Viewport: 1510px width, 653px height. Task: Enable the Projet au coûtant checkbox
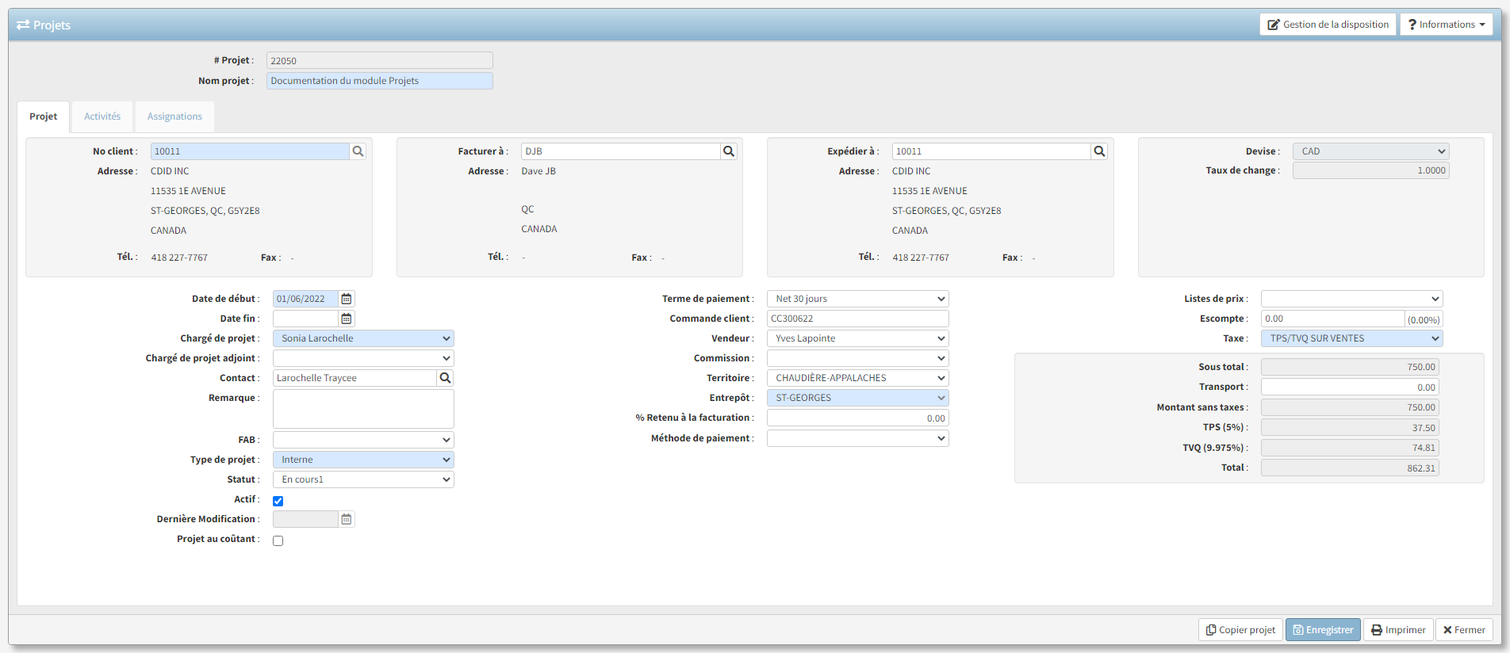(x=278, y=540)
